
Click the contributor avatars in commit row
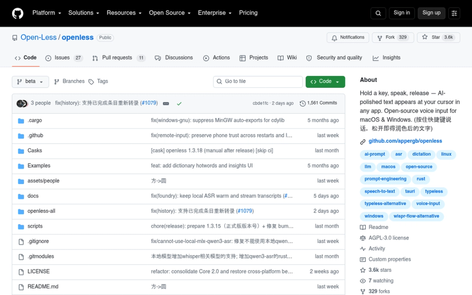coord(22,103)
